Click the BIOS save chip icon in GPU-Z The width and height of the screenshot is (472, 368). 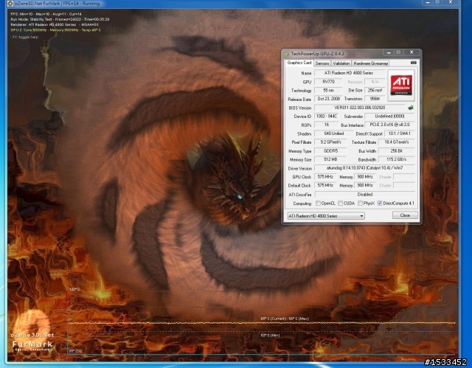410,108
